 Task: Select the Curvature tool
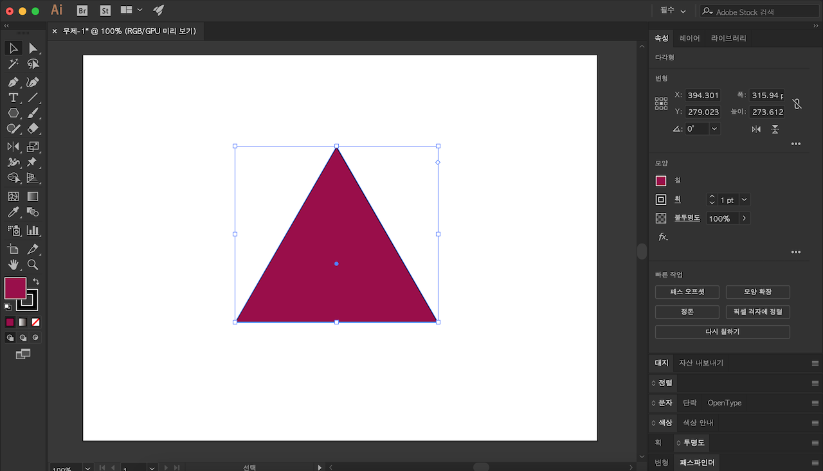[33, 82]
